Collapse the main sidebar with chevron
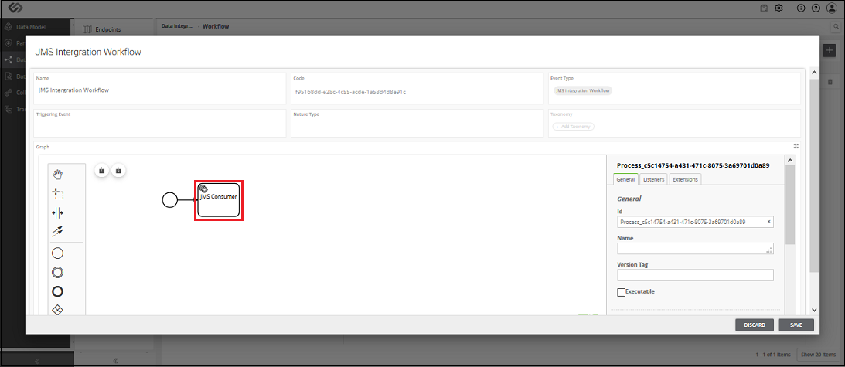 [36, 361]
